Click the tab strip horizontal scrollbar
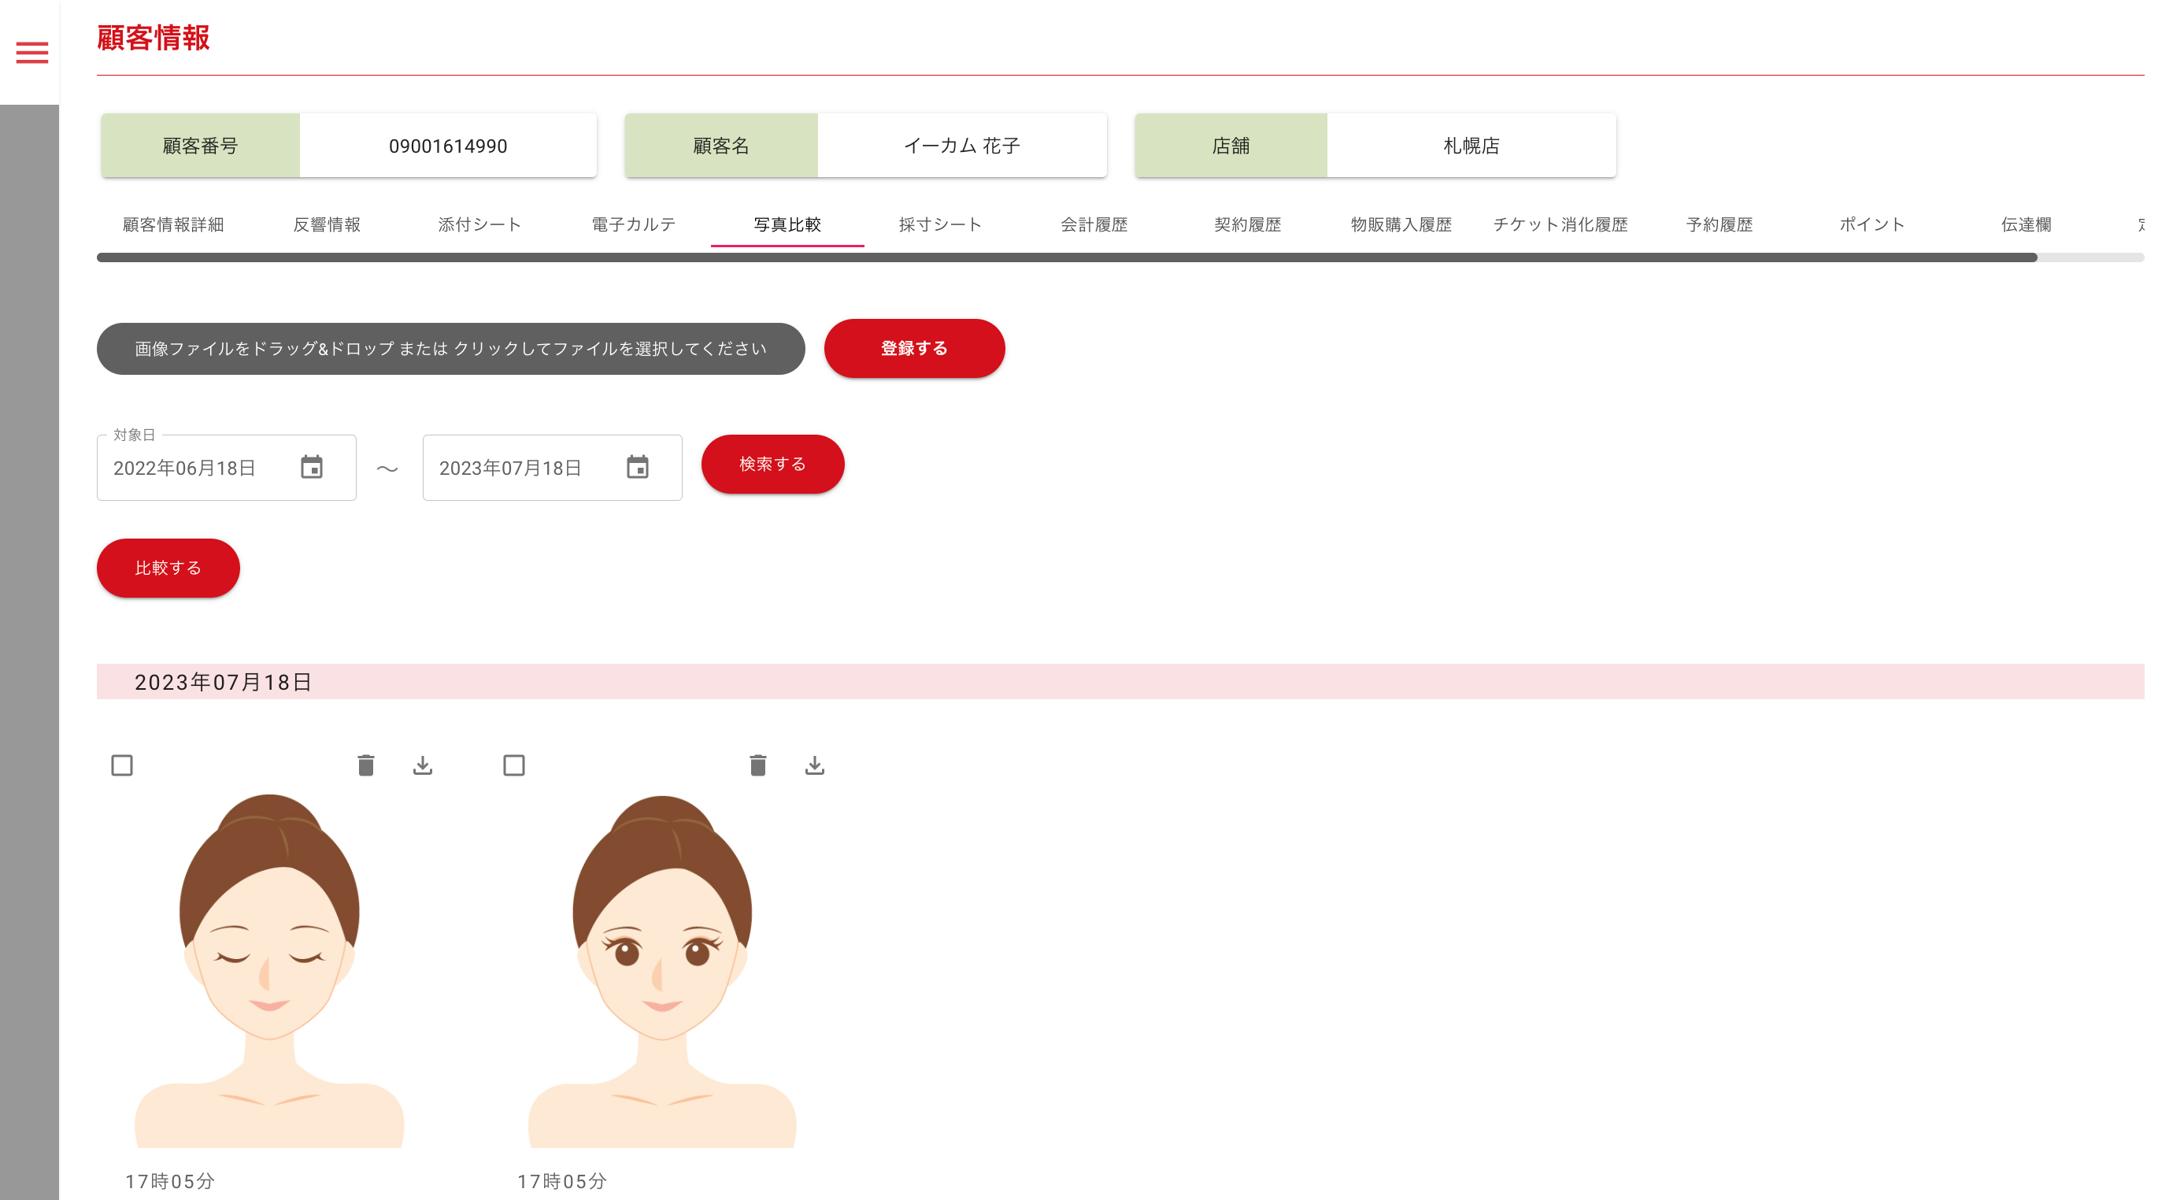The height and width of the screenshot is (1200, 2173). coord(1066,257)
